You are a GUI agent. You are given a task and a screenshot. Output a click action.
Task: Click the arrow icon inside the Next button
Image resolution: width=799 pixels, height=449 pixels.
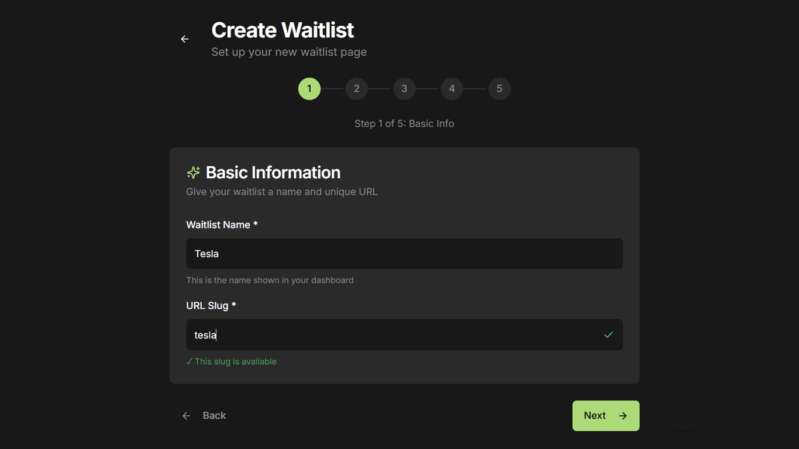pos(622,415)
